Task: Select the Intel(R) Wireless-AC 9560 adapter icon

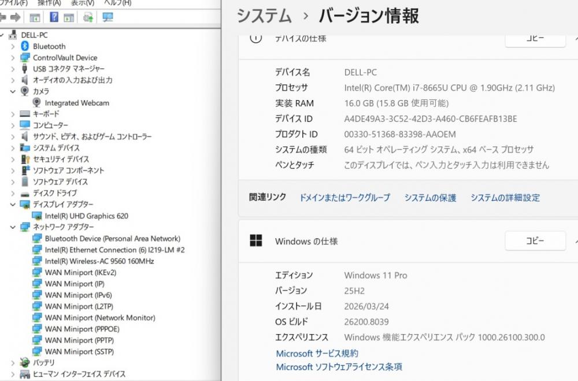Action: coord(37,261)
